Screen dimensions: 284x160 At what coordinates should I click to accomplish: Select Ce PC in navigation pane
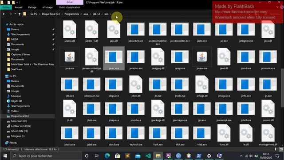13,76
